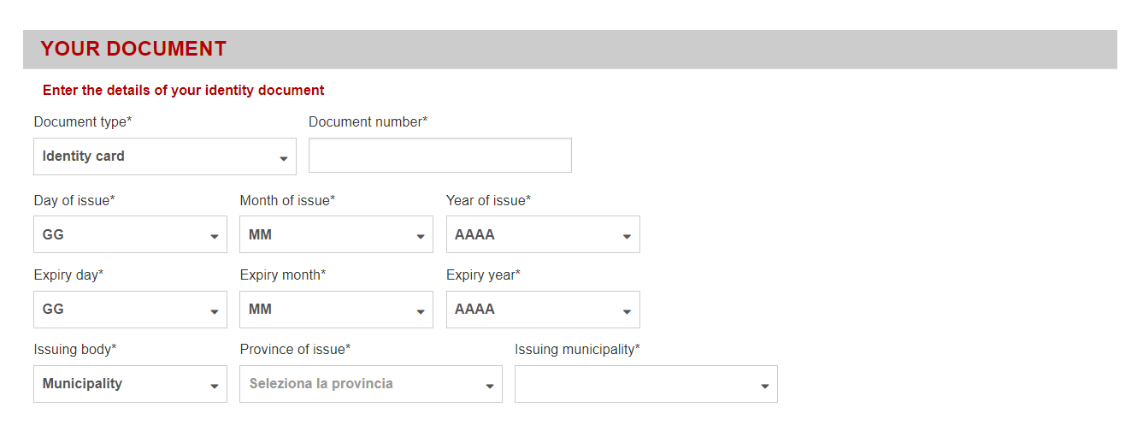
Task: Click the Expiry day dropdown arrow
Action: click(x=215, y=311)
